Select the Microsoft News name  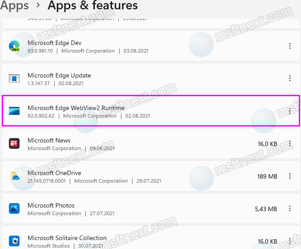tap(49, 140)
